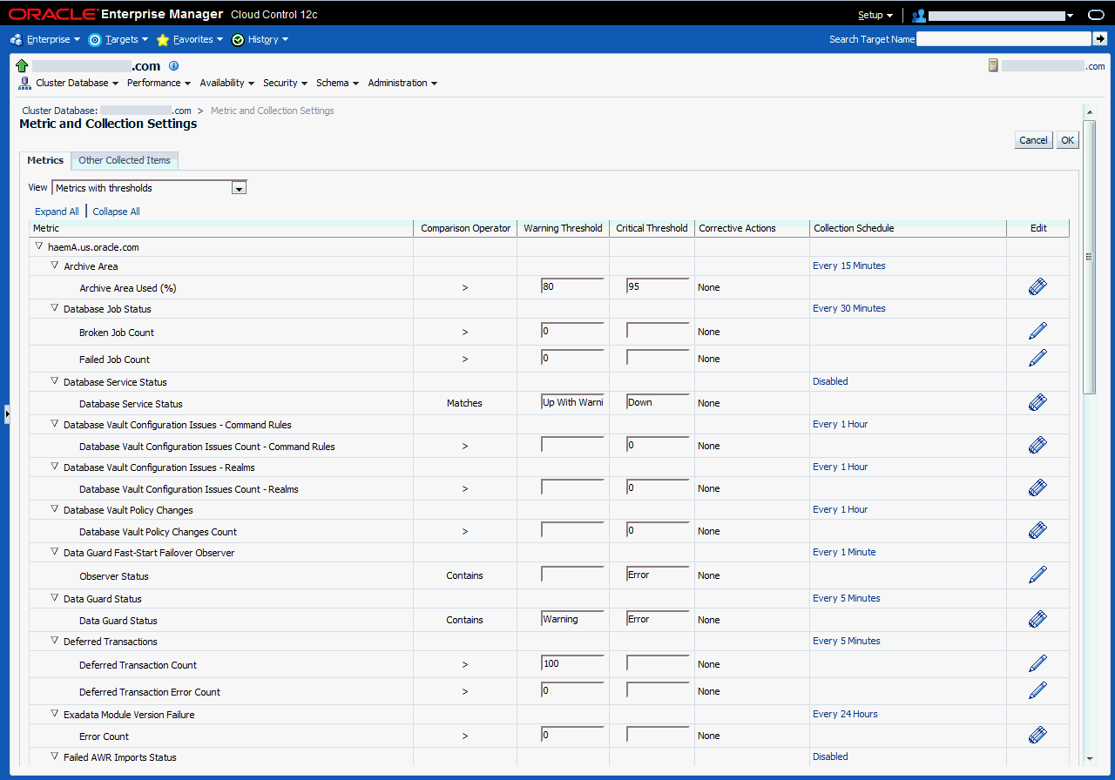Viewport: 1115px width, 780px height.
Task: Click the user account icon in header
Action: pos(919,16)
